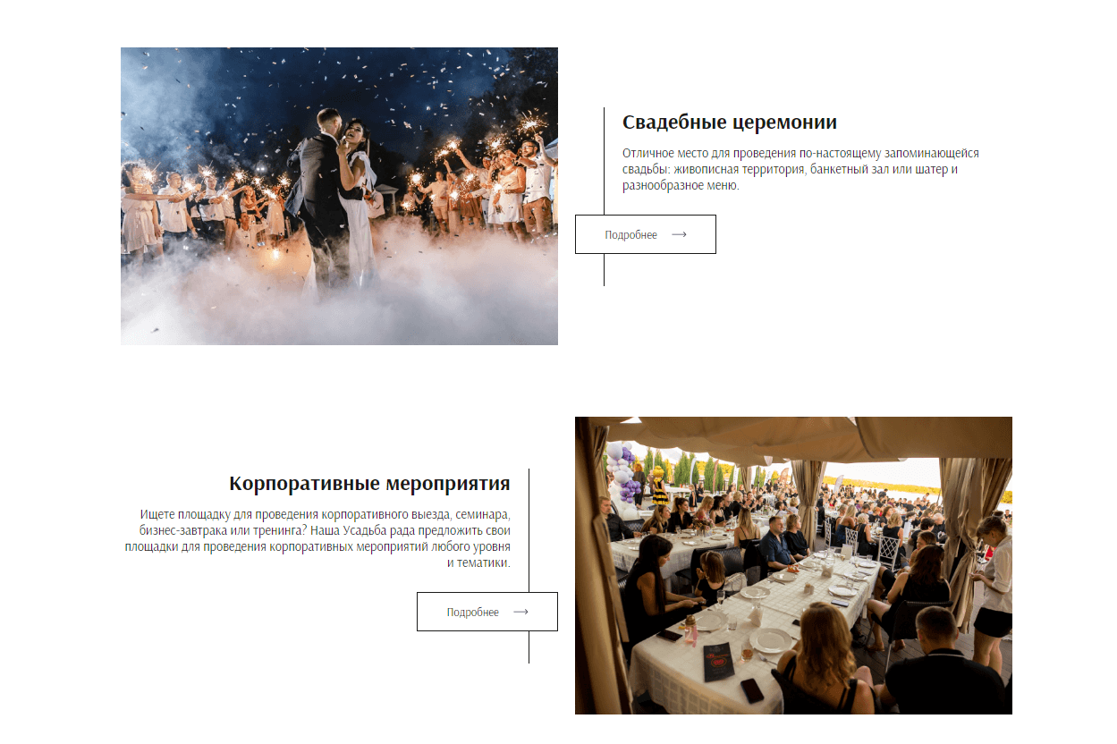This screenshot has width=1117, height=744.
Task: Click the wedding description paragraph starting with Отличное место
Action: click(x=800, y=170)
